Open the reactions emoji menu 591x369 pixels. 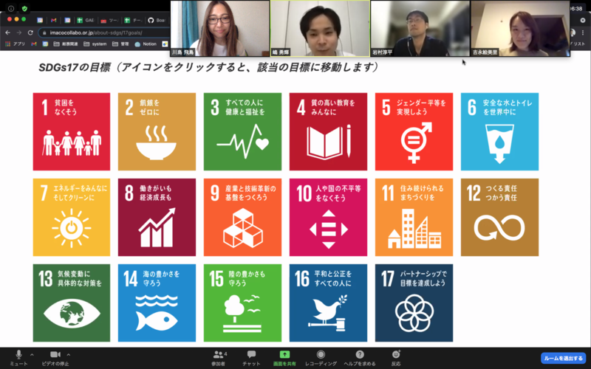pyautogui.click(x=396, y=358)
